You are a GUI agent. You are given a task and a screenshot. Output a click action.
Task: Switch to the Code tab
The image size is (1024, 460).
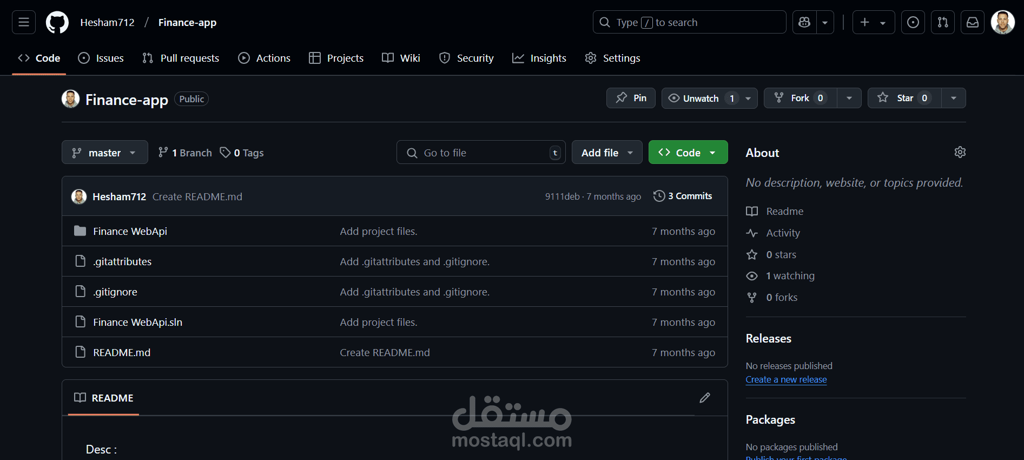39,58
